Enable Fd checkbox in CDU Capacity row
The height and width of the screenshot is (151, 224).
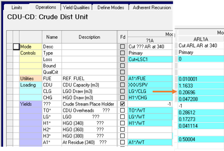[x=123, y=85]
